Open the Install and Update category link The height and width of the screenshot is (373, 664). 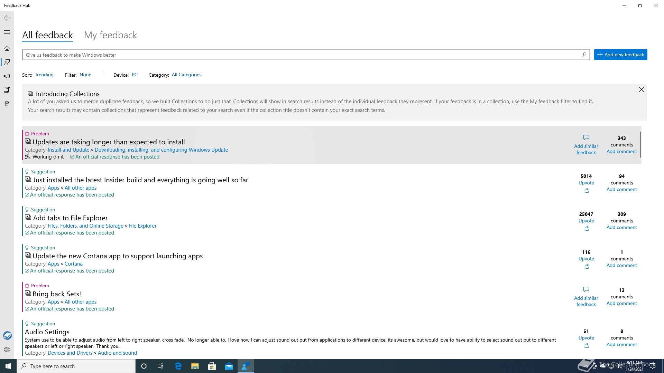(68, 150)
